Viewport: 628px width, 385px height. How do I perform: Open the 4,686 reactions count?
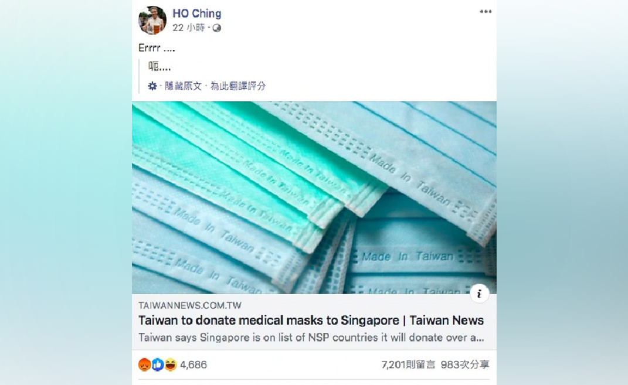(194, 364)
